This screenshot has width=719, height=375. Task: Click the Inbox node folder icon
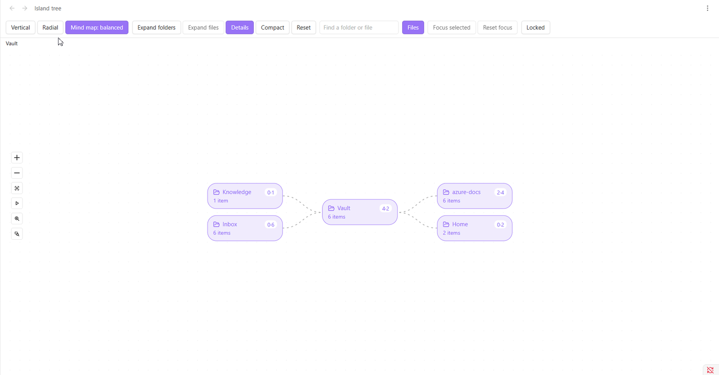217,224
